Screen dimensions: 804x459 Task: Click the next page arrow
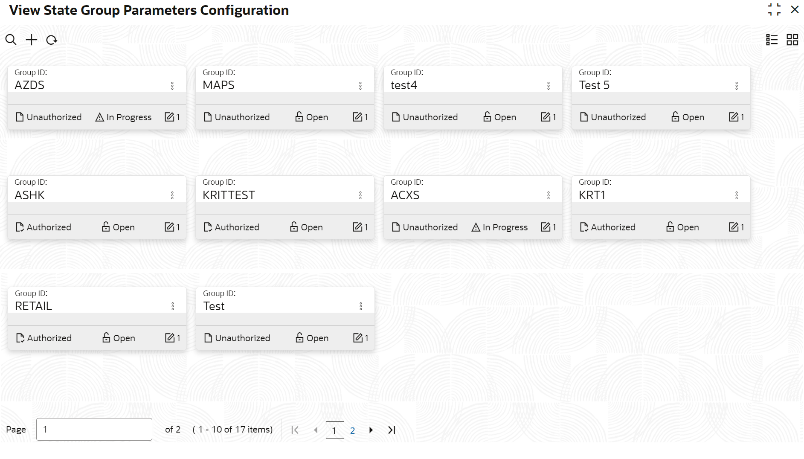(371, 430)
